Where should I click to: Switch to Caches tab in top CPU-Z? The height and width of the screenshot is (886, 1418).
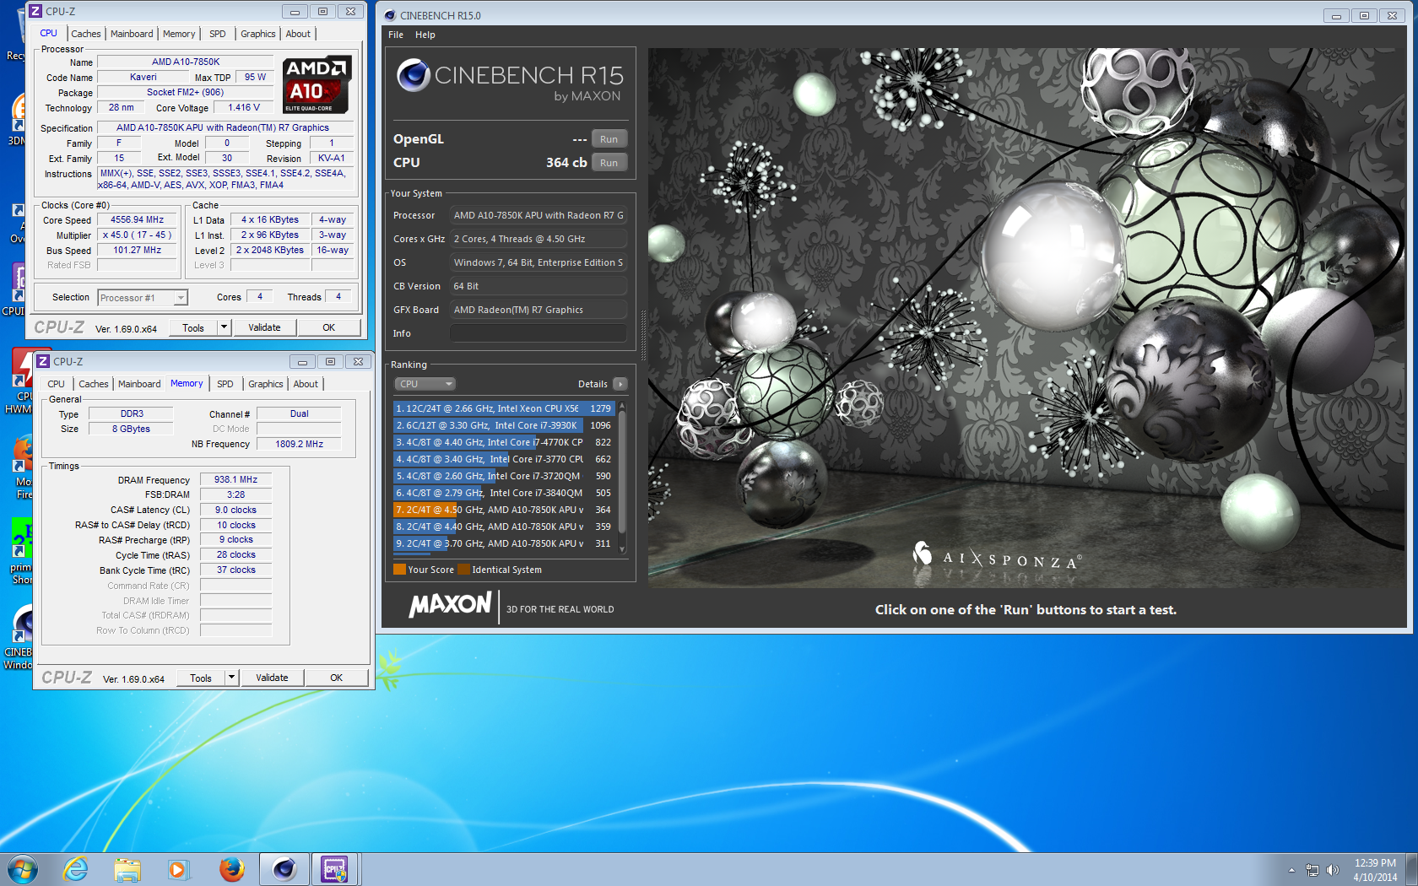pyautogui.click(x=85, y=34)
